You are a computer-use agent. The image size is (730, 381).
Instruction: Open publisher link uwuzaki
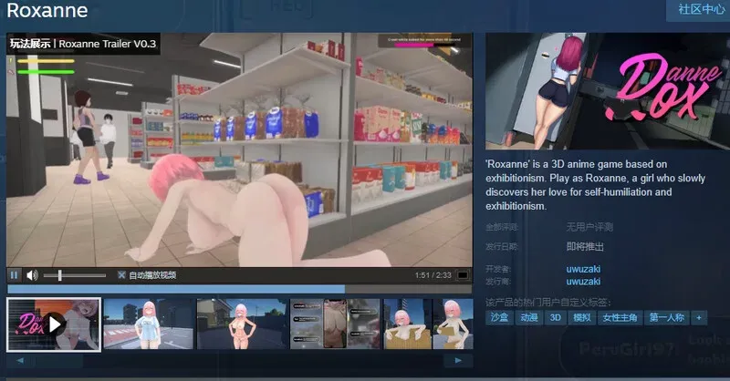point(584,283)
